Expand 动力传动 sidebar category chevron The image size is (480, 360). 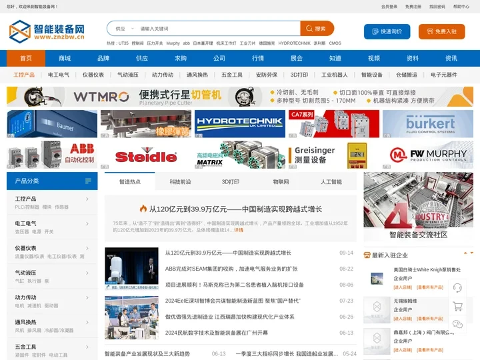pyautogui.click(x=87, y=297)
